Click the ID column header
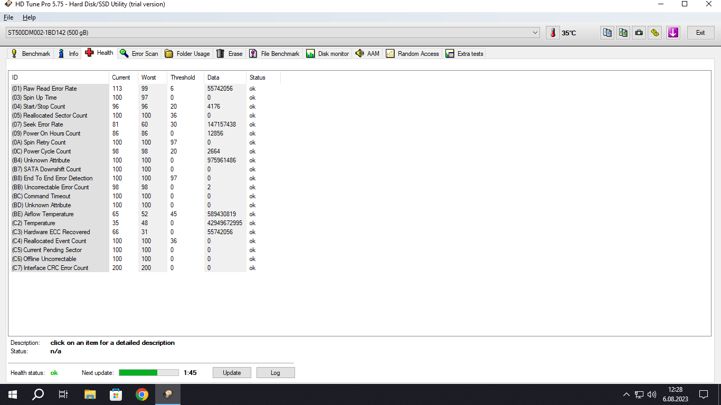 pyautogui.click(x=60, y=78)
